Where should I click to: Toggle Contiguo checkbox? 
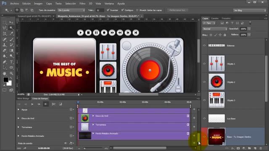(x=122, y=10)
